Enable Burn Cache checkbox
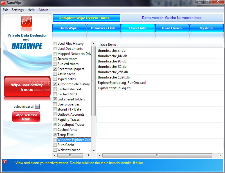Image resolution: width=225 pixels, height=173 pixels. pos(55,145)
